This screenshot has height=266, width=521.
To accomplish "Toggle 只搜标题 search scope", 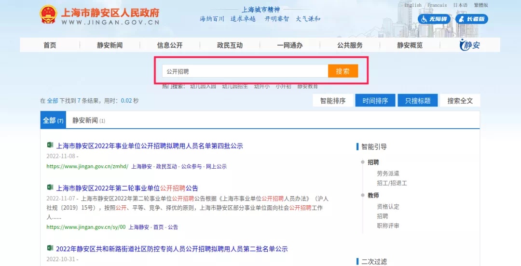I will click(418, 101).
